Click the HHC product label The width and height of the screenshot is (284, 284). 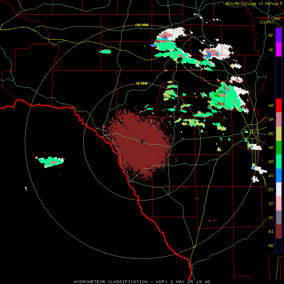[x=277, y=19]
